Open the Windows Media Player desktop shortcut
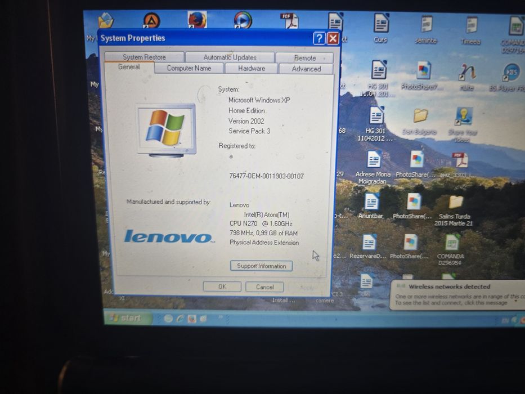 243,20
